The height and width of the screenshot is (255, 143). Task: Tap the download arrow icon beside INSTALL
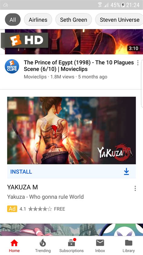coord(126,172)
